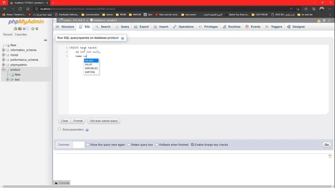
Task: Open the Designer tab
Action: point(296,27)
